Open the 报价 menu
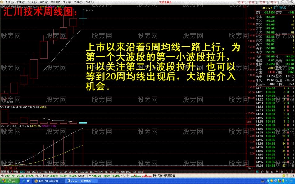Screen dimensions: 295x184 [x=32, y=2]
